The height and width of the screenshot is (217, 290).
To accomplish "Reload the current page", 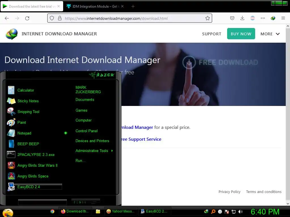I will (x=27, y=18).
